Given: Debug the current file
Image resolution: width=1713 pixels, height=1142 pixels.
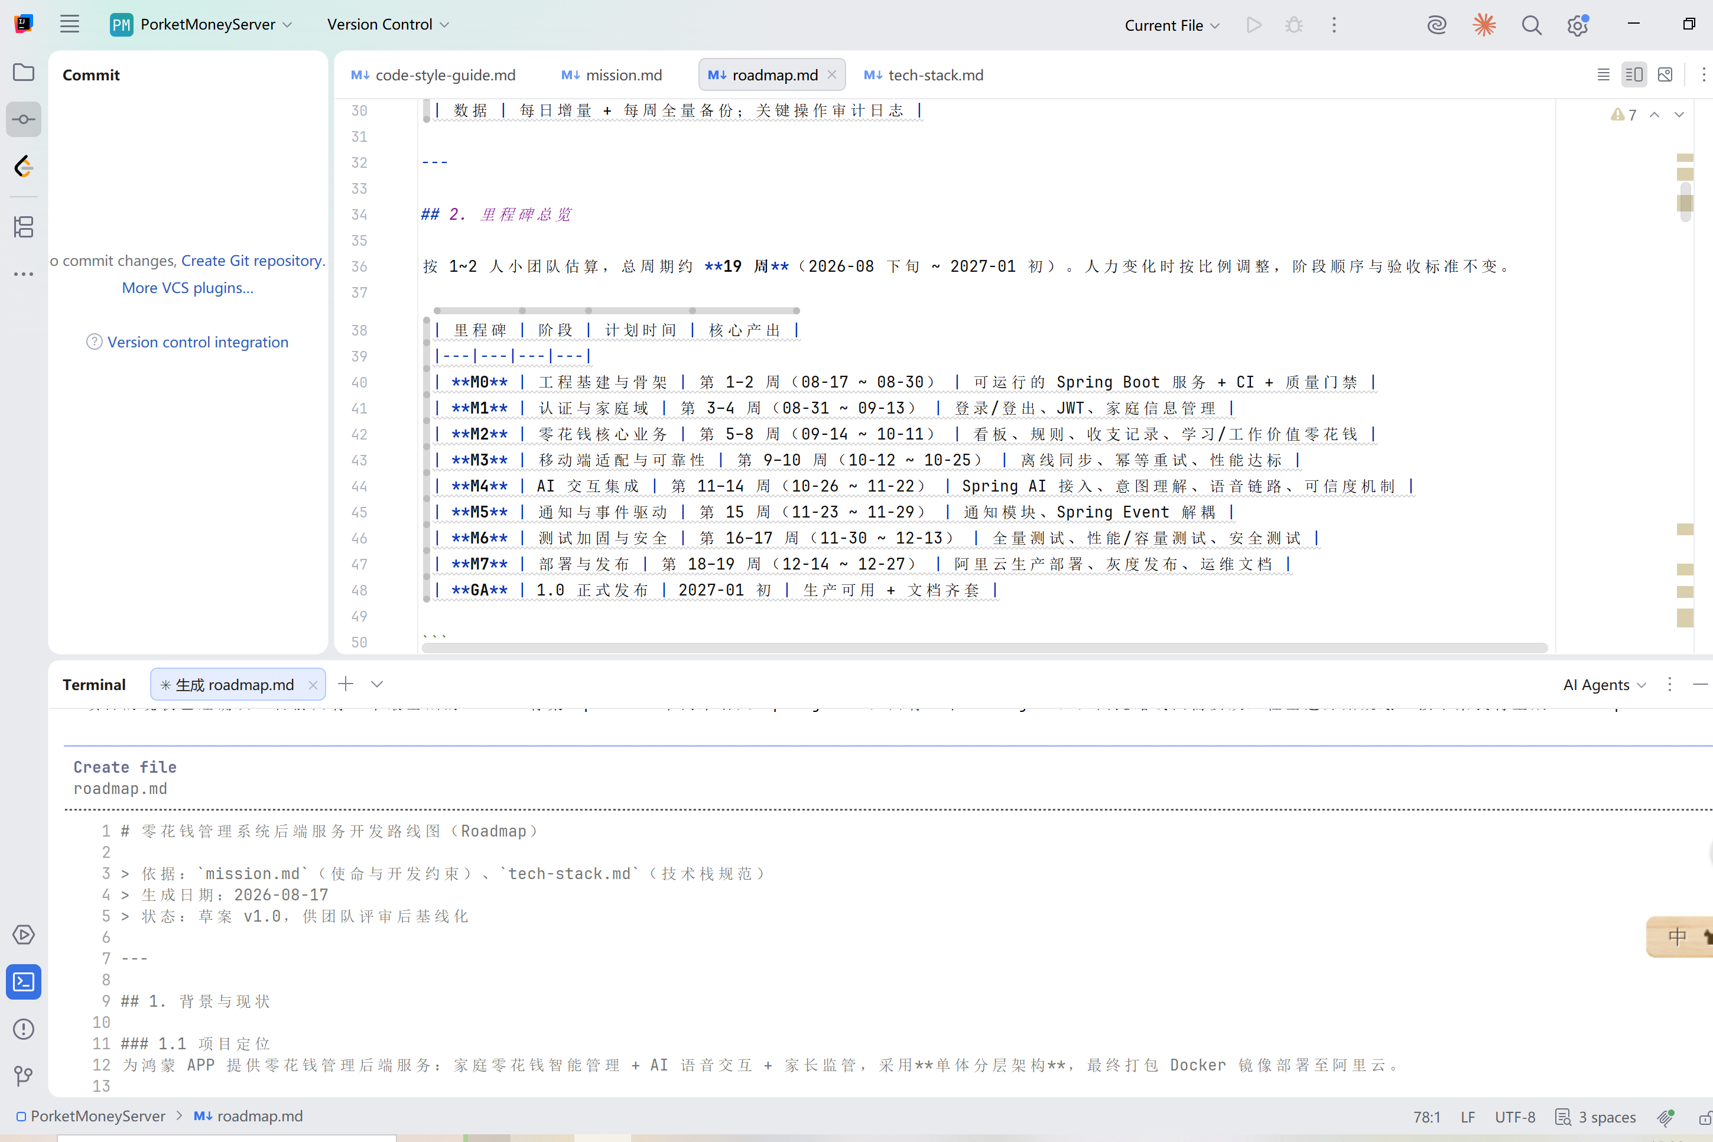Looking at the screenshot, I should 1293,25.
